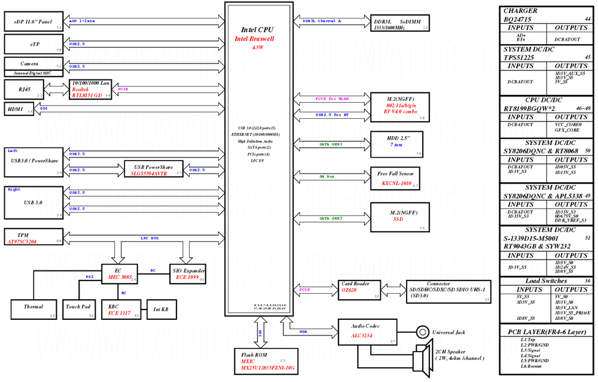Select the Audio Codec ALC3234 block
The height and width of the screenshot is (382, 598).
click(x=368, y=332)
